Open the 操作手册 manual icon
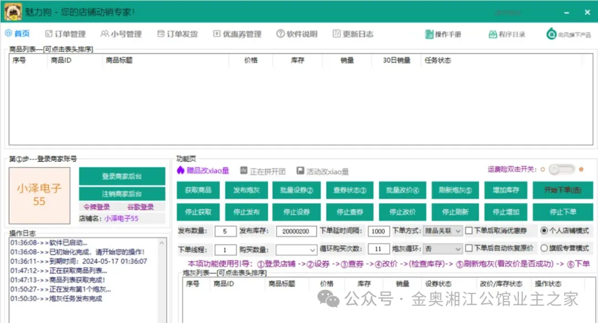The image size is (598, 323). click(429, 34)
